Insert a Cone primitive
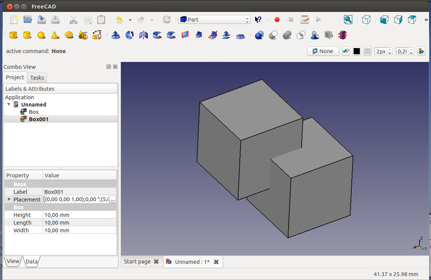 pos(55,35)
